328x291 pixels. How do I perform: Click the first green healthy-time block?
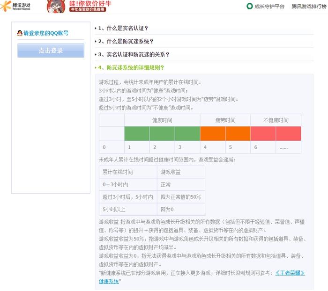[137, 133]
